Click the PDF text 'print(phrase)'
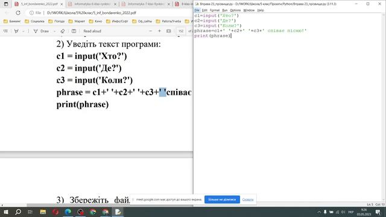This screenshot has width=386, height=217. pyautogui.click(x=83, y=104)
